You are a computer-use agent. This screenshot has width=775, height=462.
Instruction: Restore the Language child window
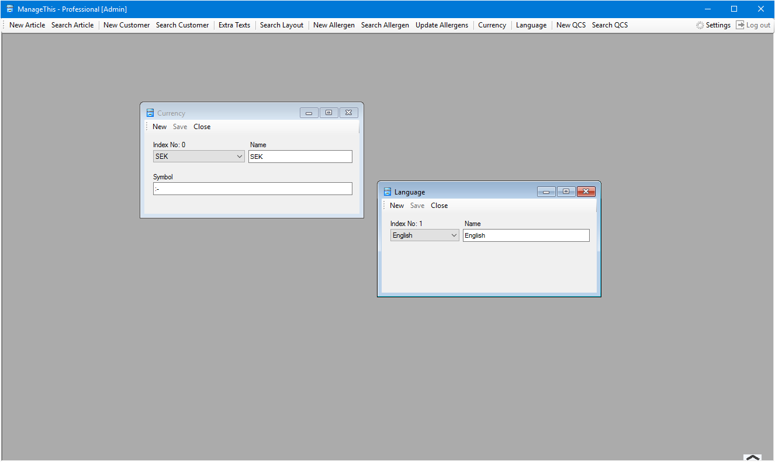[x=566, y=192]
